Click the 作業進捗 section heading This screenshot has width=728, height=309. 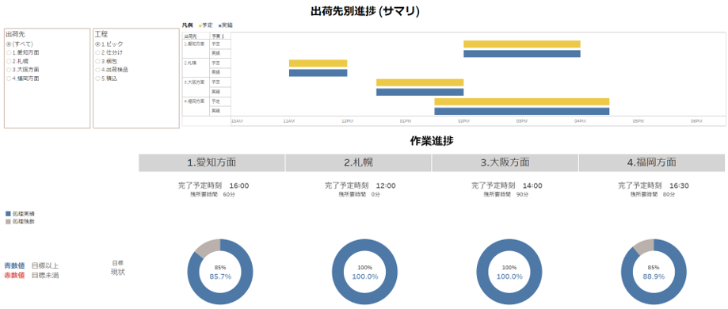pos(432,141)
